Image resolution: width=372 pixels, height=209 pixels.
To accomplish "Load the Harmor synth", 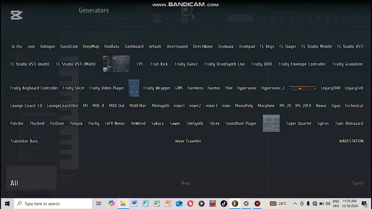I will pos(214,88).
